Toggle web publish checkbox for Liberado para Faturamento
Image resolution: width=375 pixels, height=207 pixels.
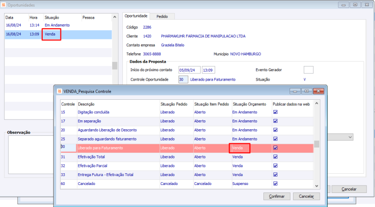pos(275,148)
